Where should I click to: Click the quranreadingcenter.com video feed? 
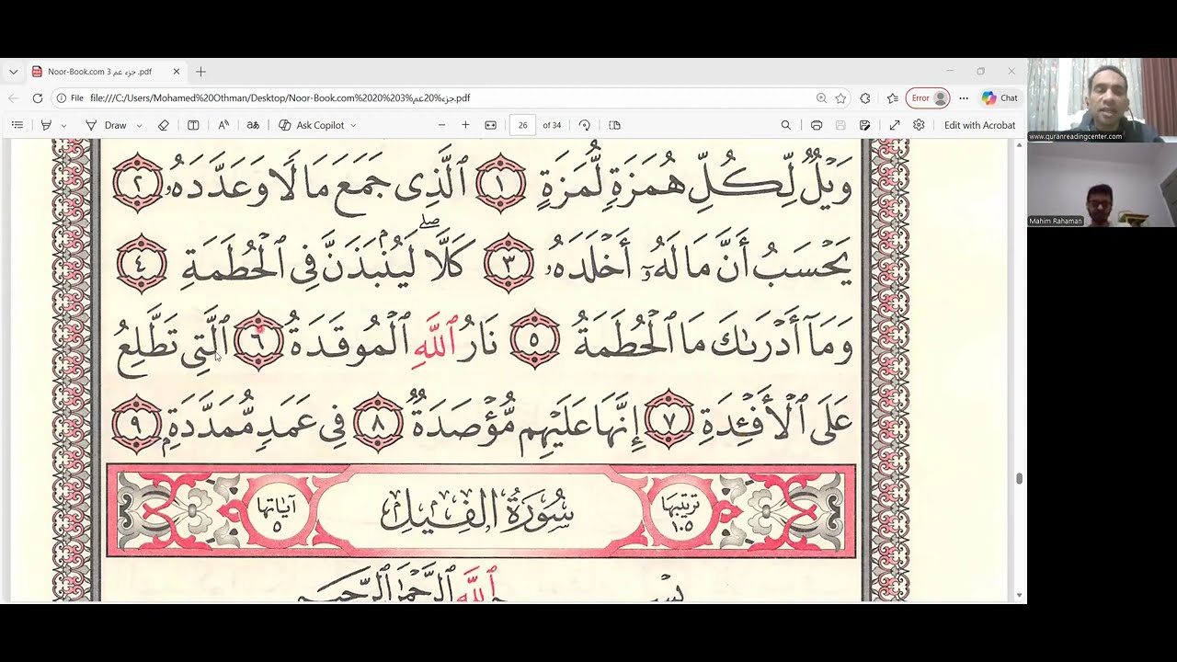tap(1102, 99)
